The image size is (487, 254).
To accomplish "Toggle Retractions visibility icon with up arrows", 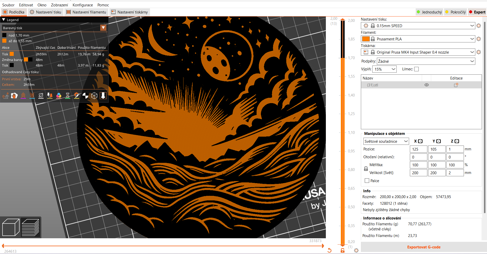I will [x=23, y=96].
